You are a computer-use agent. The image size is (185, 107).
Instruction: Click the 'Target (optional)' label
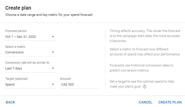click(16, 79)
